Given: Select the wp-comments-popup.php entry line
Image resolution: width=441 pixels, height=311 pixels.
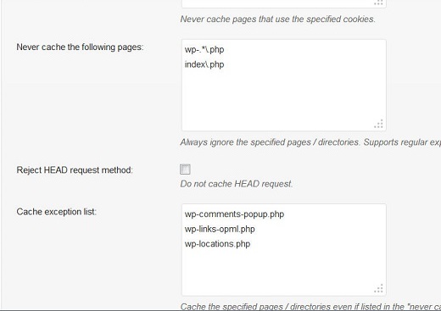Looking at the screenshot, I should click(x=234, y=214).
